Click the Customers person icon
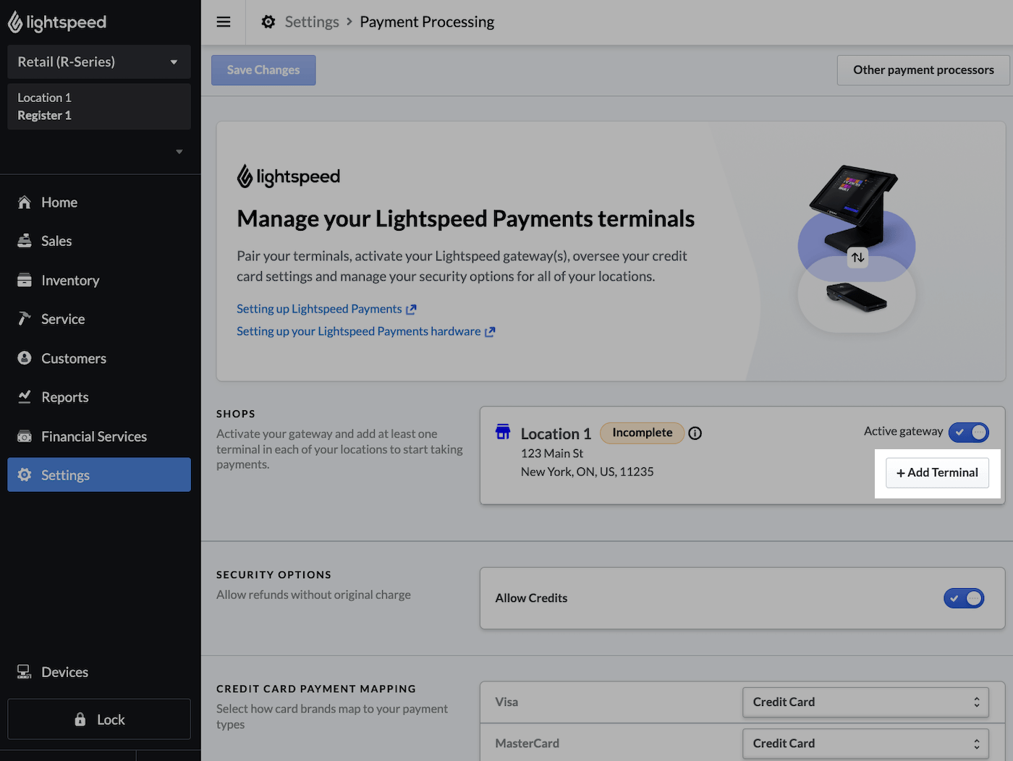 [x=25, y=358]
